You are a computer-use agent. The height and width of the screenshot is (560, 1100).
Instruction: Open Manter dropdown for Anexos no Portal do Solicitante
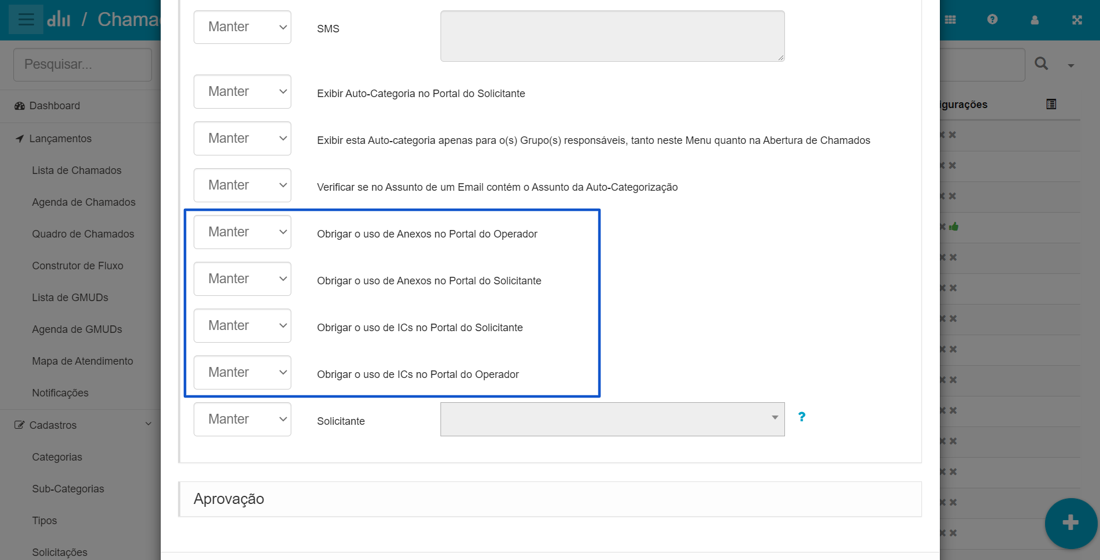242,279
